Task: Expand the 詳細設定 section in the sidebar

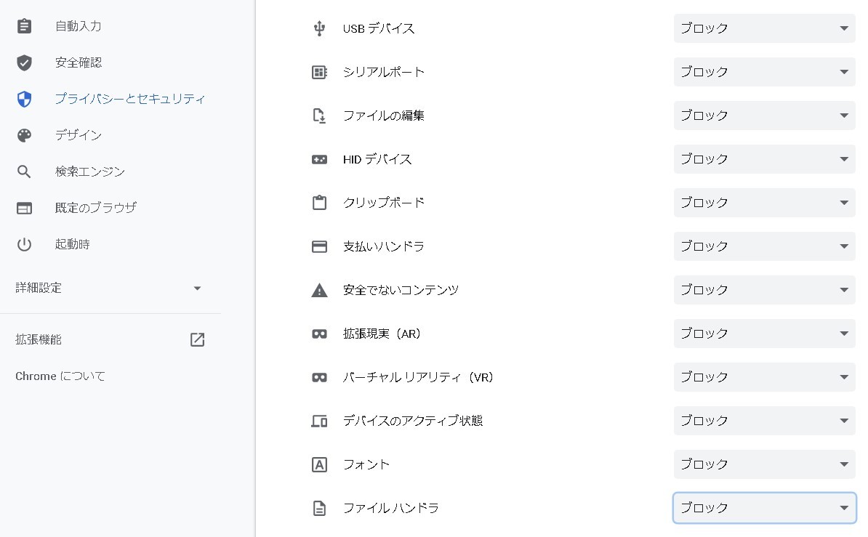Action: tap(109, 288)
